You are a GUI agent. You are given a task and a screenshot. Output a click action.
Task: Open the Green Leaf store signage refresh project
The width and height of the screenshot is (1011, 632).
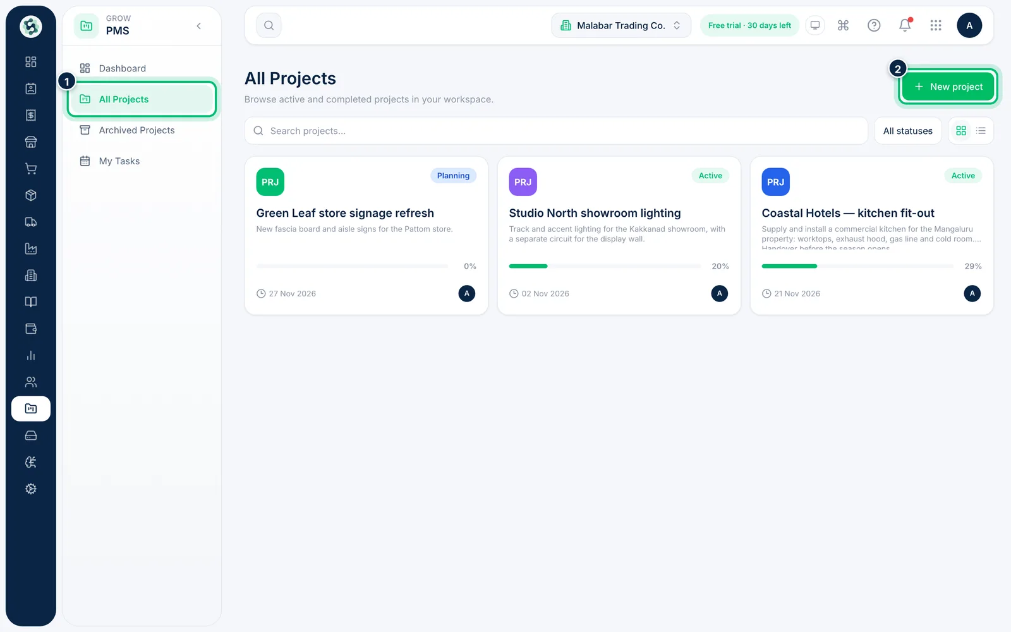click(366, 236)
